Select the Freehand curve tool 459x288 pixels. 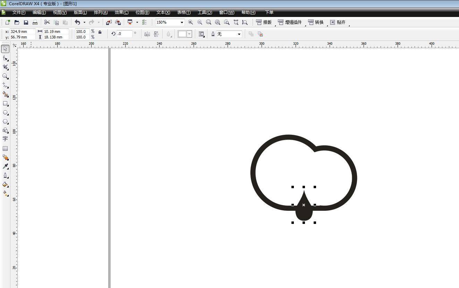[5, 85]
